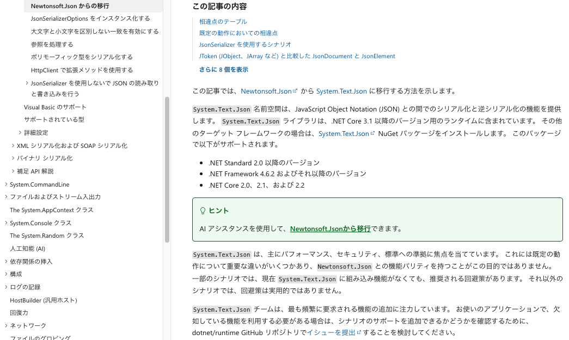Expand System.CommandLine in the sidebar

pos(6,184)
